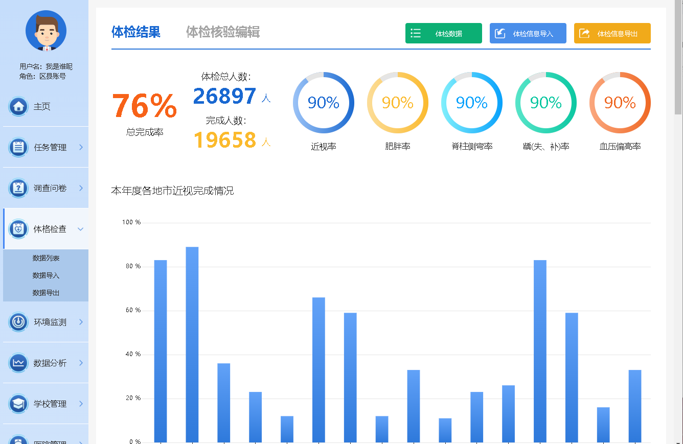Click the page vertical scrollbar thumb
The width and height of the screenshot is (683, 444).
[x=678, y=56]
